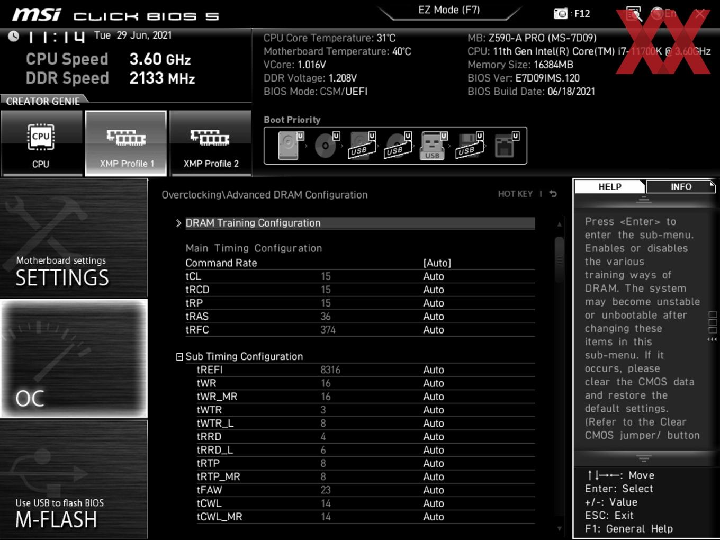
Task: Select the hard disk boot device icon
Action: 289,146
